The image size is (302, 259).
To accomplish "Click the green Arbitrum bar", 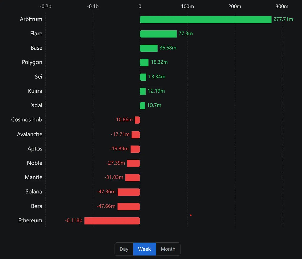I will [x=206, y=20].
